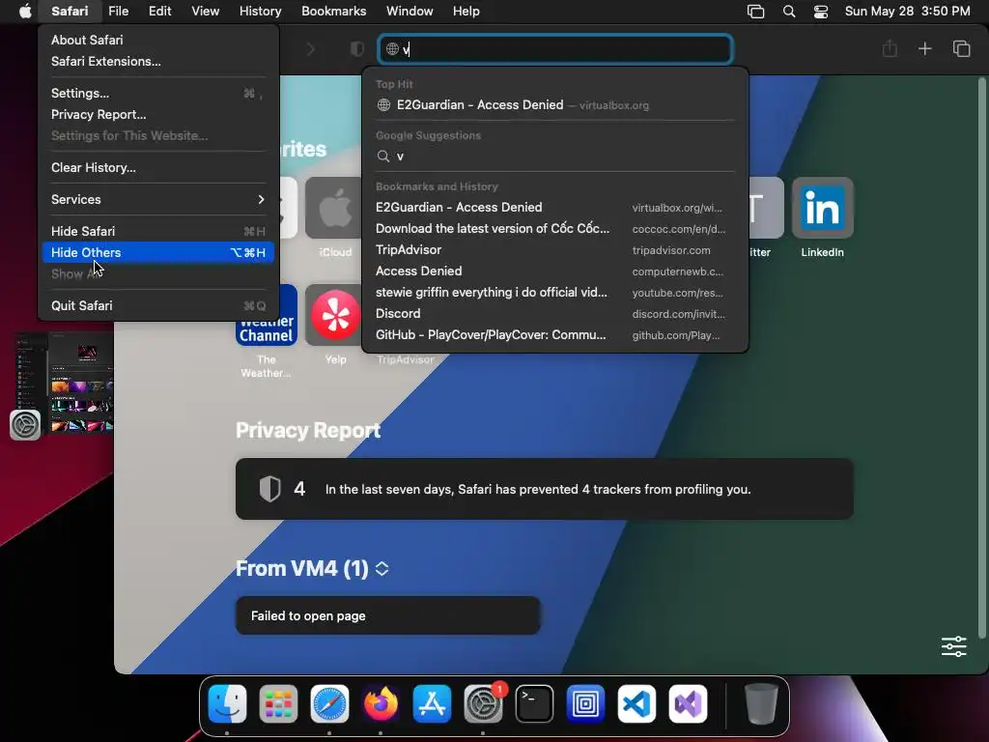Choose About Safari
The width and height of the screenshot is (989, 742).
[158, 40]
